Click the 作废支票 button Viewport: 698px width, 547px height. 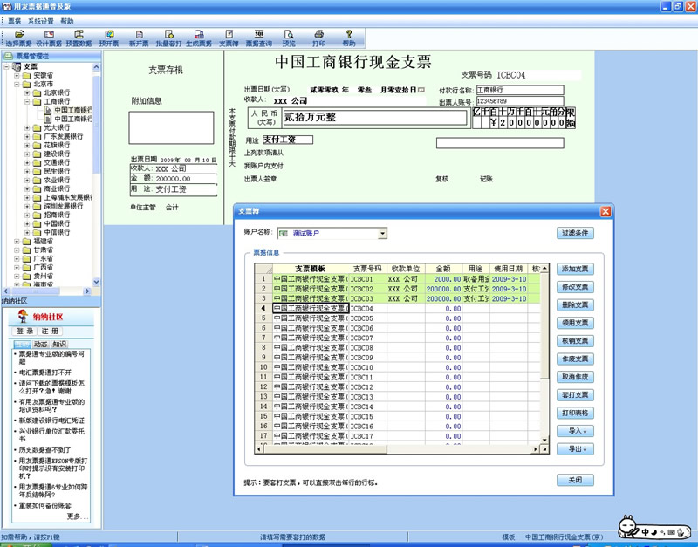pyautogui.click(x=575, y=359)
